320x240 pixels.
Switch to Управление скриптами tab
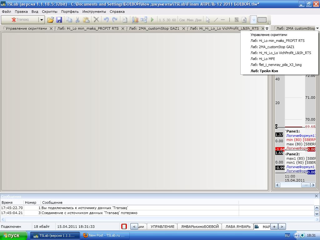26,28
